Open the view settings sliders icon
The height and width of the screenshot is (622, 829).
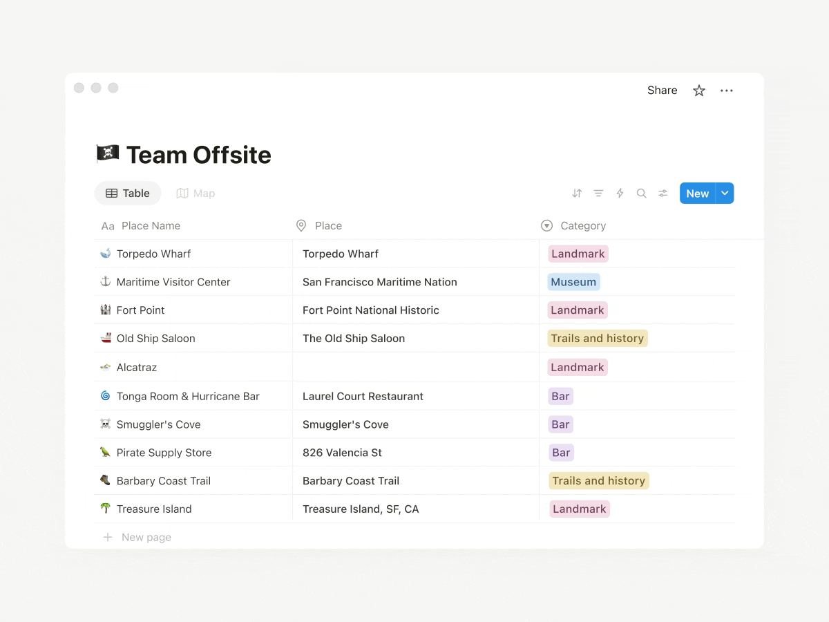click(663, 194)
